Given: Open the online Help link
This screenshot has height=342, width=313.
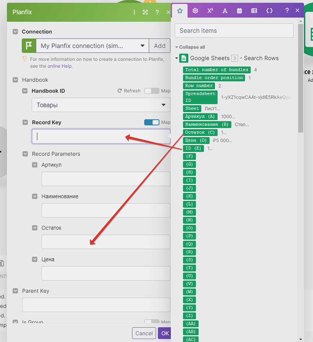Looking at the screenshot, I should pos(60,66).
